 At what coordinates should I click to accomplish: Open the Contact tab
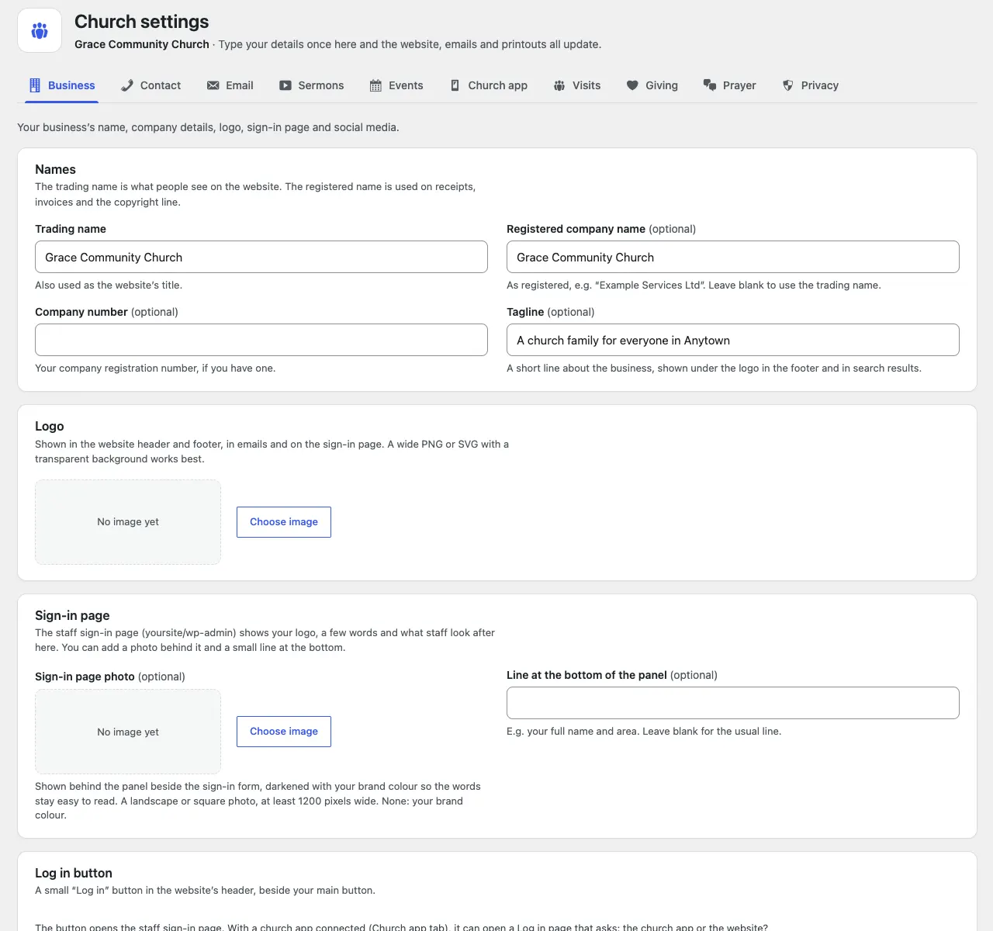point(151,85)
